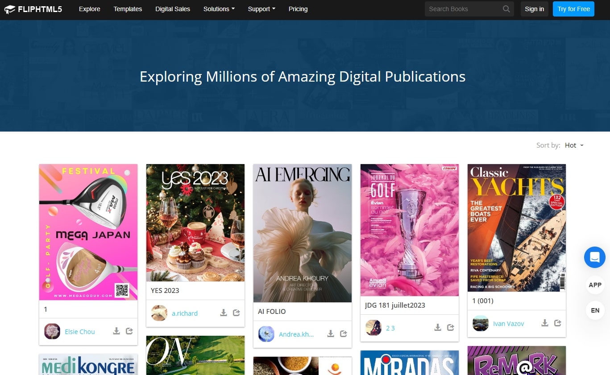Click a.richard's avatar
The height and width of the screenshot is (375, 610).
[x=159, y=313]
